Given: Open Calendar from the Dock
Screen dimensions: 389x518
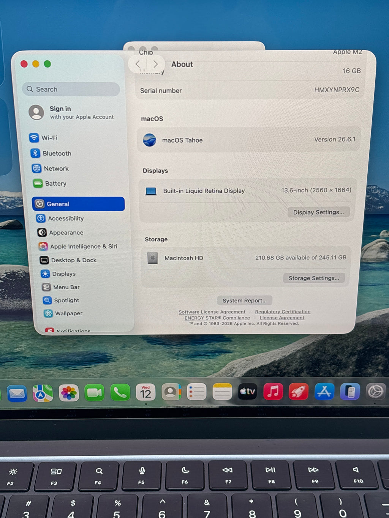Looking at the screenshot, I should click(x=146, y=393).
